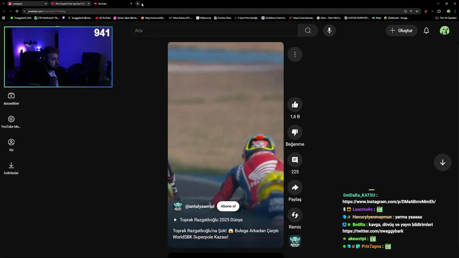This screenshot has height=258, width=459.
Task: Open Inbox - Zoho Mail bookmark
Action: click(x=329, y=18)
